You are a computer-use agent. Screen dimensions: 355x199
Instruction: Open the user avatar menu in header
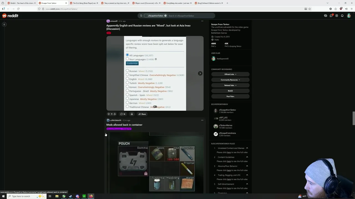point(349,16)
